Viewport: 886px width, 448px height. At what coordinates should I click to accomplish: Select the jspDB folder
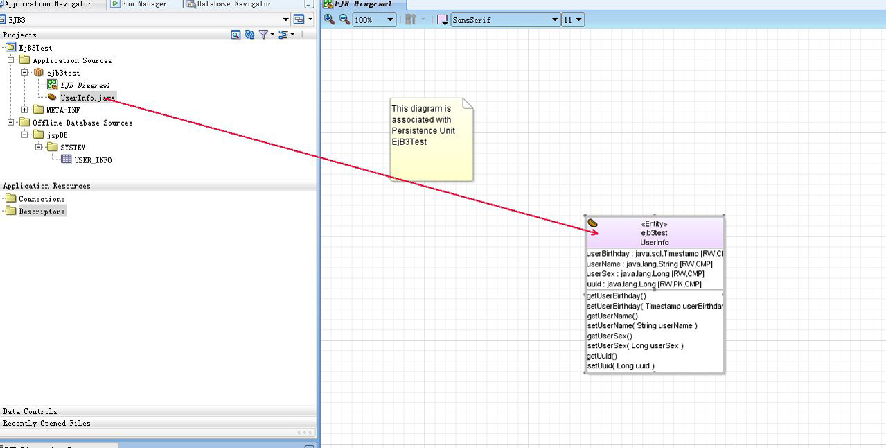pos(57,135)
